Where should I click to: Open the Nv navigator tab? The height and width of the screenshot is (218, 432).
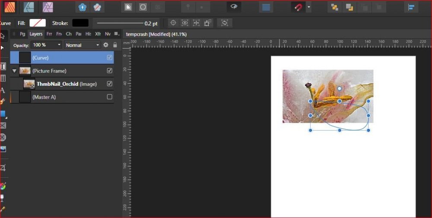pos(108,34)
